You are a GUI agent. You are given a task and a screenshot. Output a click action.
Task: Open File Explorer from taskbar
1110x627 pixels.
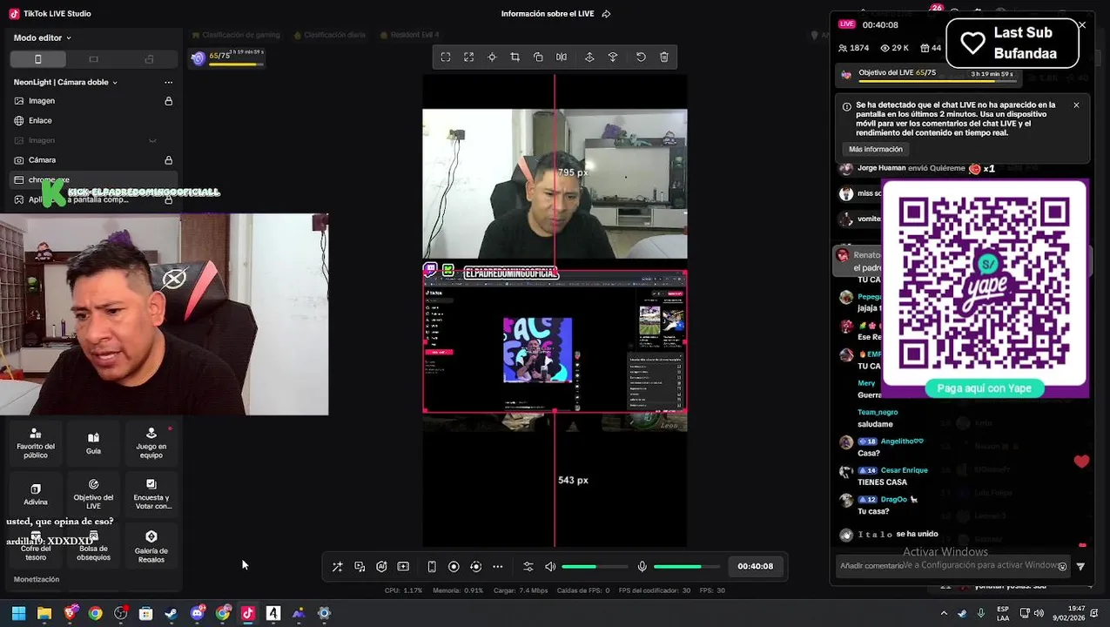[44, 613]
